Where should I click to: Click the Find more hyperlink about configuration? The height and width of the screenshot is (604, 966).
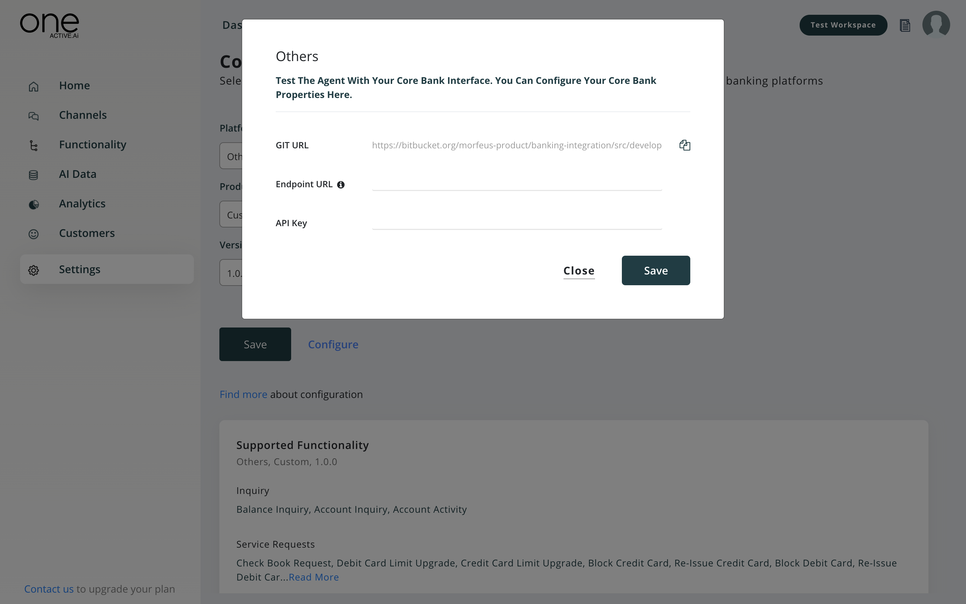(243, 394)
